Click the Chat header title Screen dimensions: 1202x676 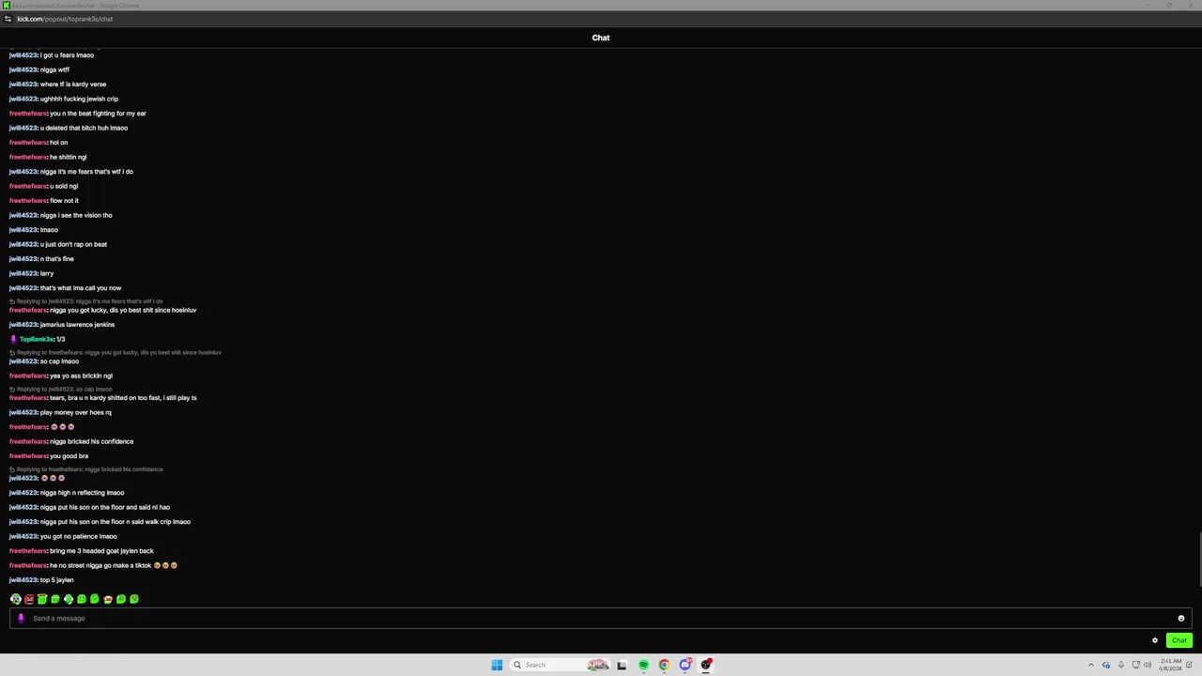coord(601,38)
